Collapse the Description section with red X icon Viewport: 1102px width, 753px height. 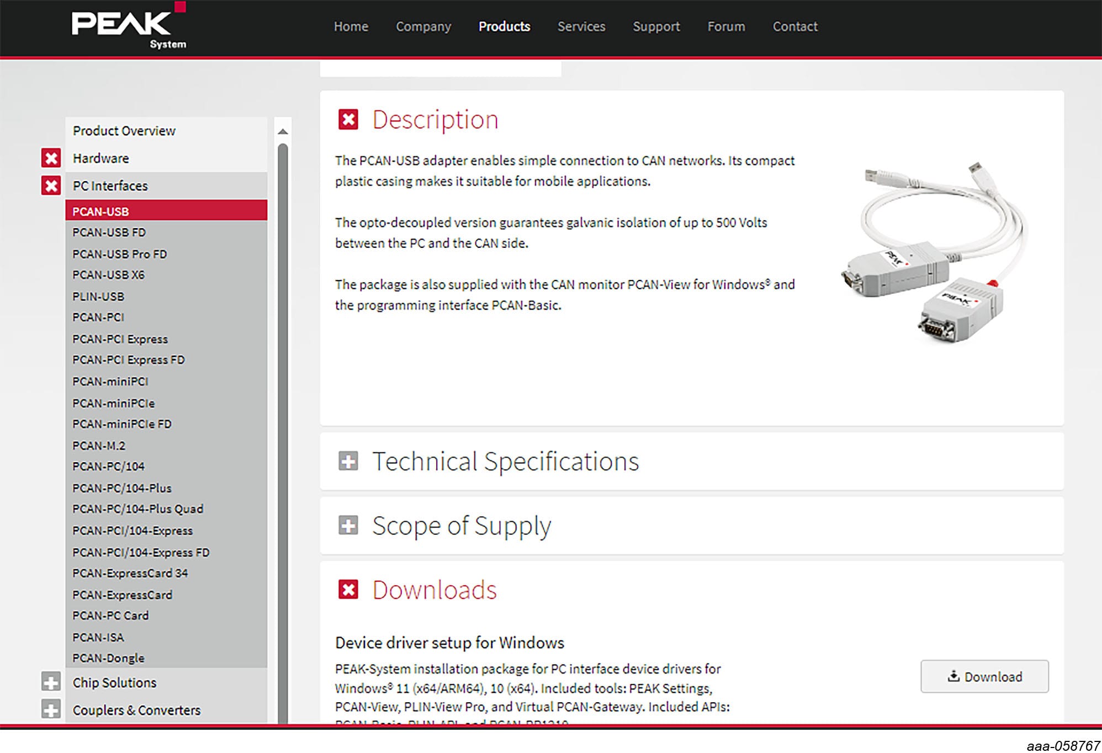coord(348,119)
